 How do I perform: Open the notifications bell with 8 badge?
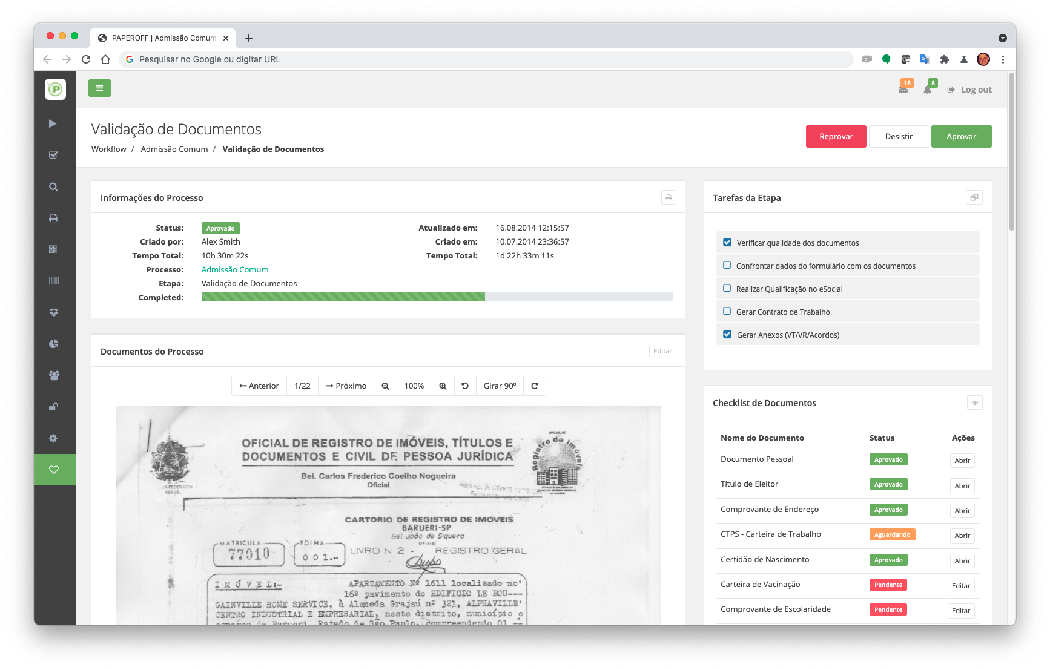(x=928, y=90)
